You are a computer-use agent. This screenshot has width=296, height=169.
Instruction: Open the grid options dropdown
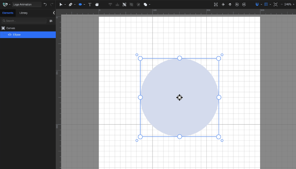coord(270,4)
